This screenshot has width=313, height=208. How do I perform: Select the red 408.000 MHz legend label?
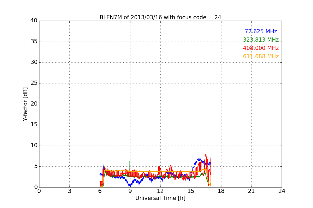(x=261, y=48)
